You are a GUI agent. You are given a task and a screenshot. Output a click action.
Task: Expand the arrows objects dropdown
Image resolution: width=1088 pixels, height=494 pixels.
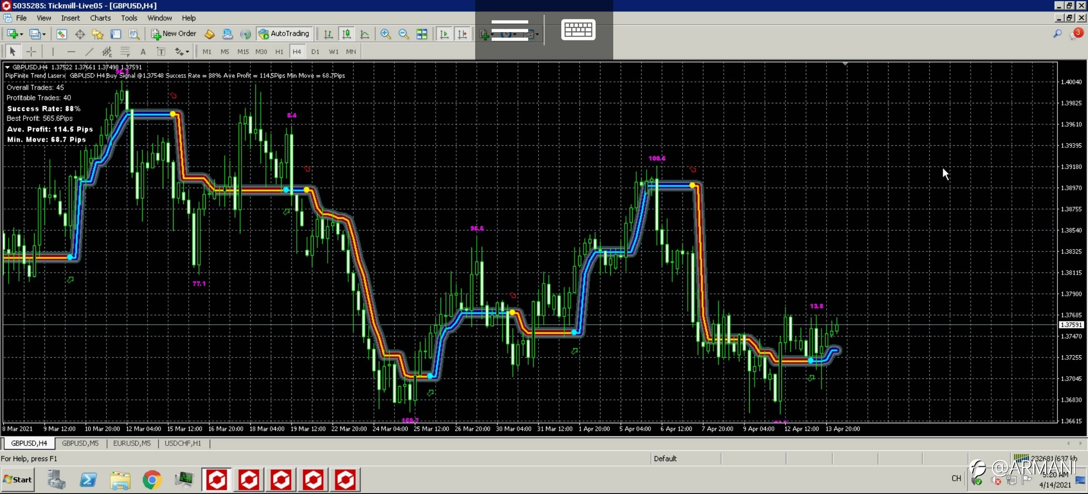coord(187,51)
